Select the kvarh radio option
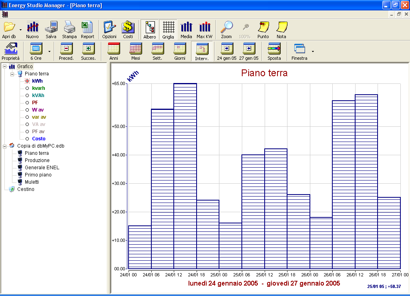410x296 pixels. click(27, 88)
